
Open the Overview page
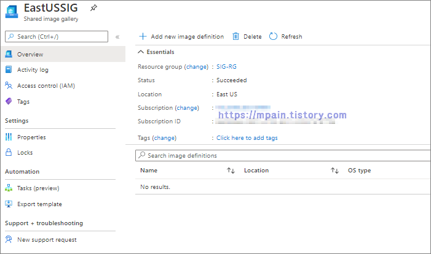(63, 54)
